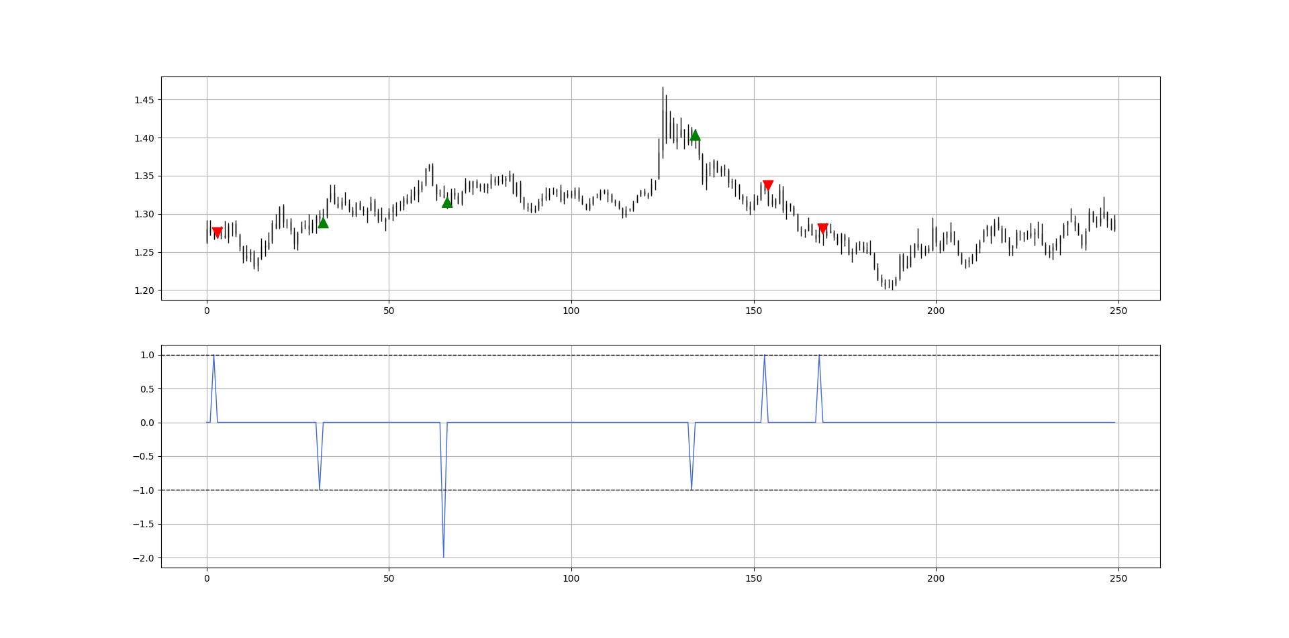Click the red sell marker near bar 3
This screenshot has height=638, width=1289.
point(218,233)
